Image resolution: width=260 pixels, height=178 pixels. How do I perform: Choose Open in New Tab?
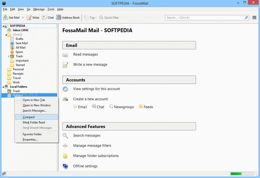point(34,100)
